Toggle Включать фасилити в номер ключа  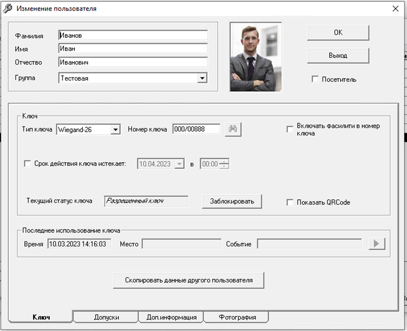(290, 129)
